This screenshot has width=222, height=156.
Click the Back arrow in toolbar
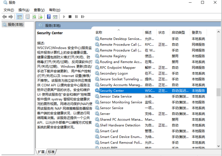(4, 17)
